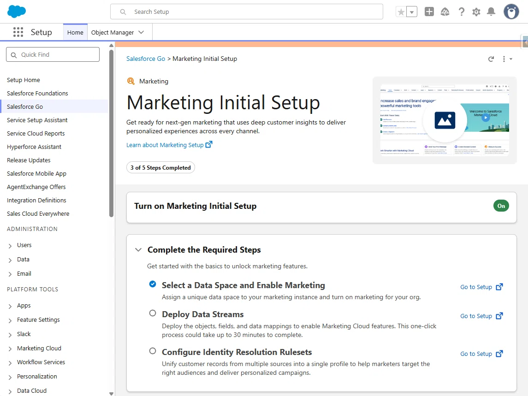Viewport: 528px width, 396px height.
Task: Click the Quick Find magnifier icon
Action: [x=14, y=55]
